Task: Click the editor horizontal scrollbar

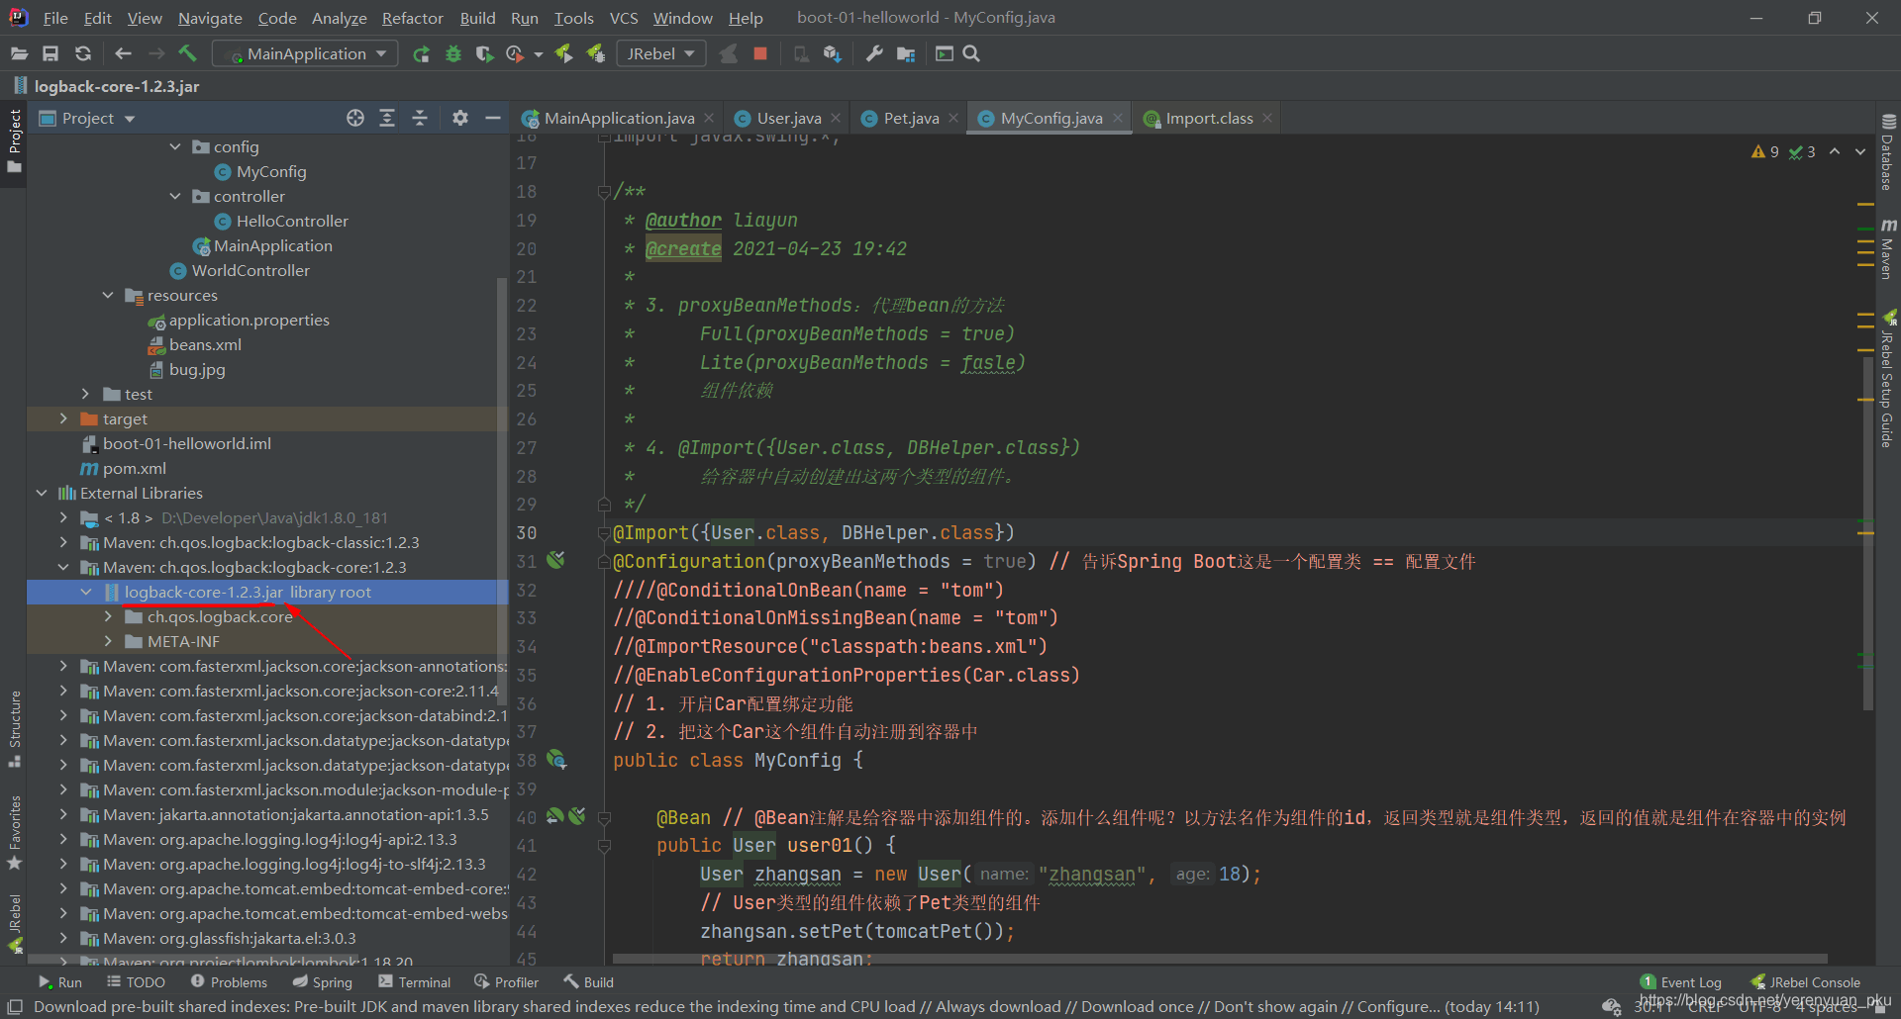Action: pos(1220,959)
